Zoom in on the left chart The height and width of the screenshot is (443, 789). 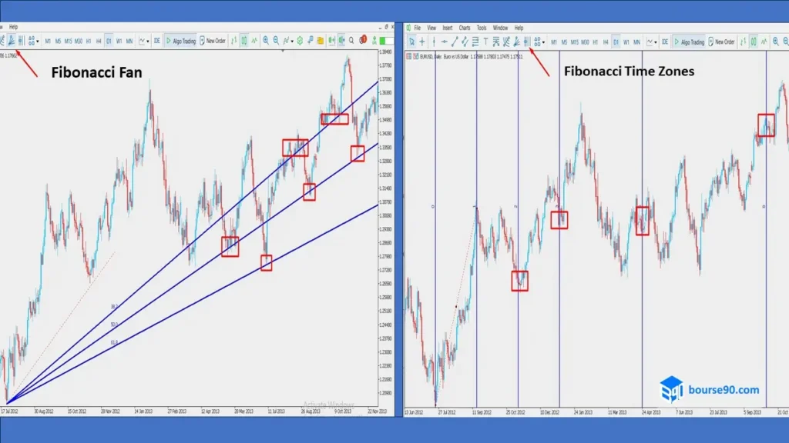pos(265,41)
